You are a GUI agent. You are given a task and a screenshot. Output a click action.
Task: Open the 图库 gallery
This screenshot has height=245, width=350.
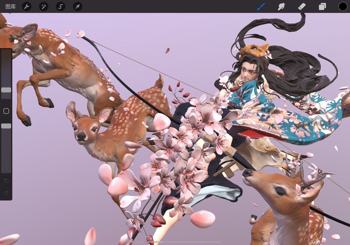pos(10,7)
